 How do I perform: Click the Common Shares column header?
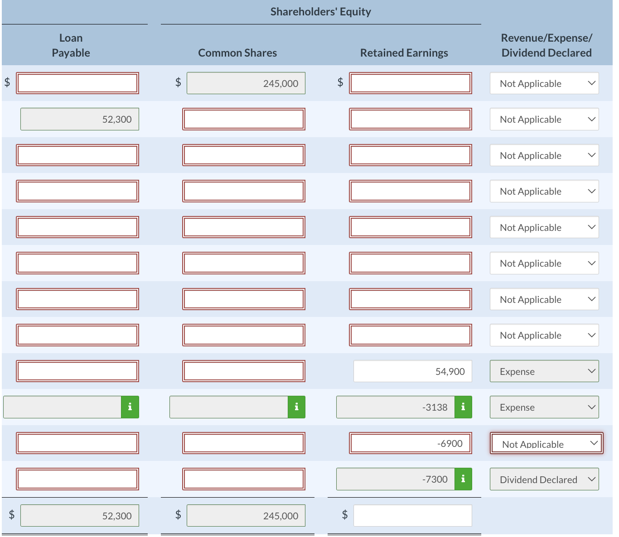[237, 53]
